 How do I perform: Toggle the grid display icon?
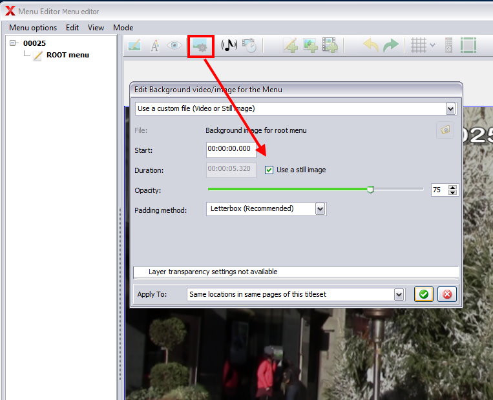click(x=419, y=46)
